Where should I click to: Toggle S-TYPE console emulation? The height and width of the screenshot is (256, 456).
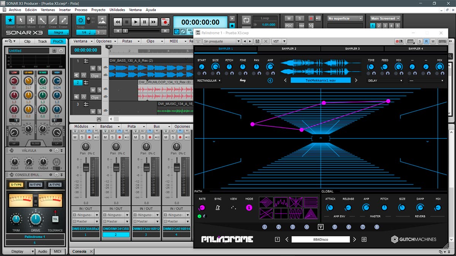coord(16,185)
